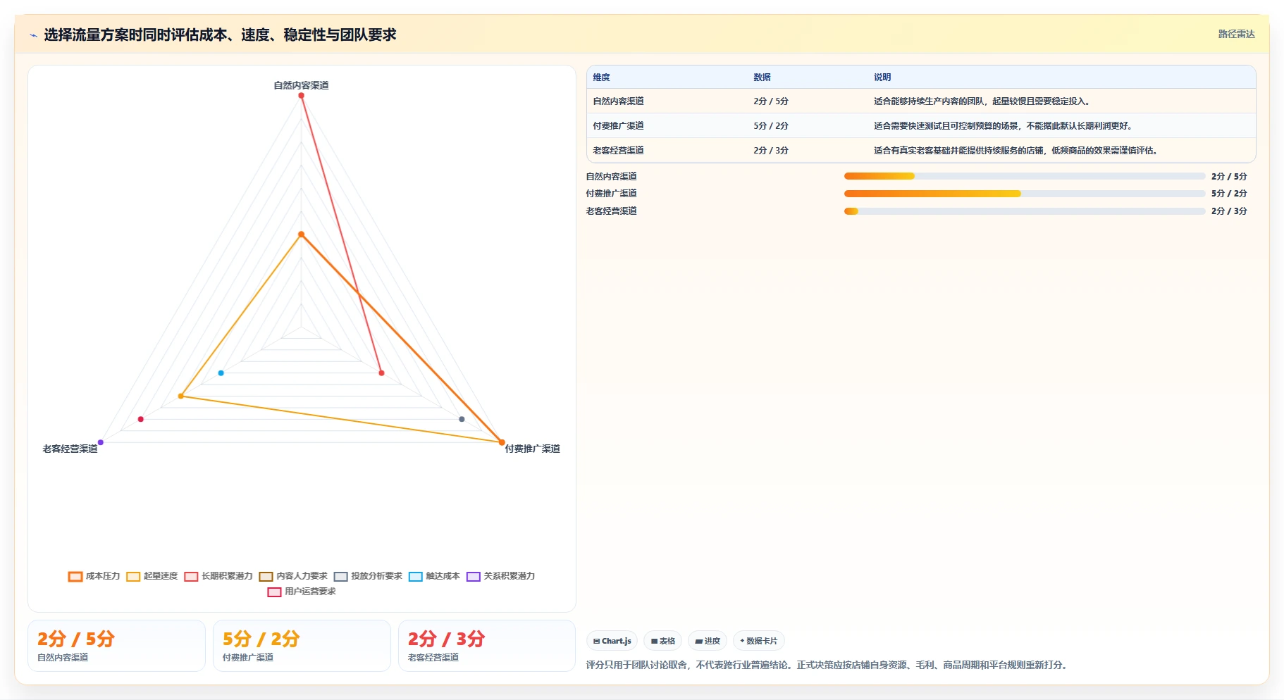
Task: Toggle the 长期积累潜力 legend series
Action: pyautogui.click(x=218, y=576)
